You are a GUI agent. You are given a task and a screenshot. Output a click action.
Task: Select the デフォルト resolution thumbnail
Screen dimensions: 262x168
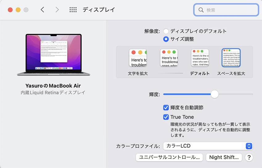200,58
